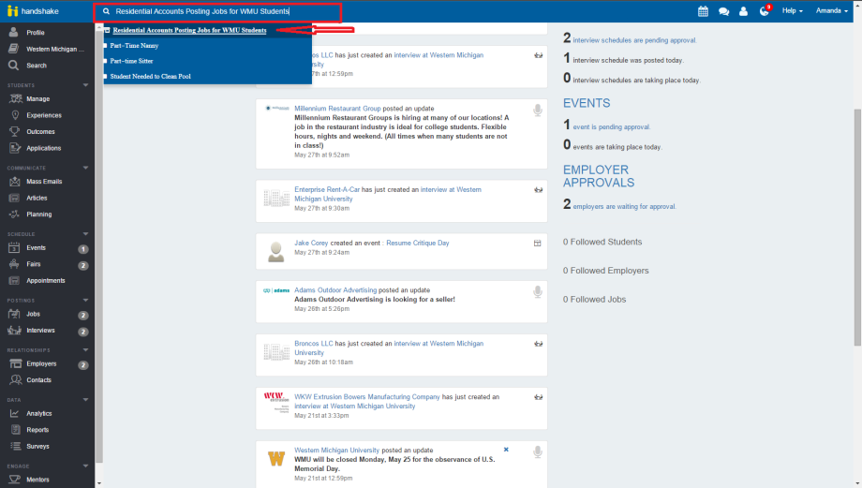This screenshot has width=862, height=488.
Task: Open Applications in sidebar
Action: [x=43, y=148]
